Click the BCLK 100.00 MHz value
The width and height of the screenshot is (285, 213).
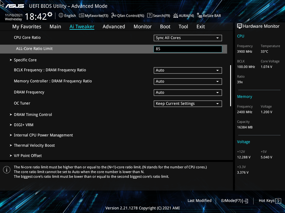[x=246, y=67]
